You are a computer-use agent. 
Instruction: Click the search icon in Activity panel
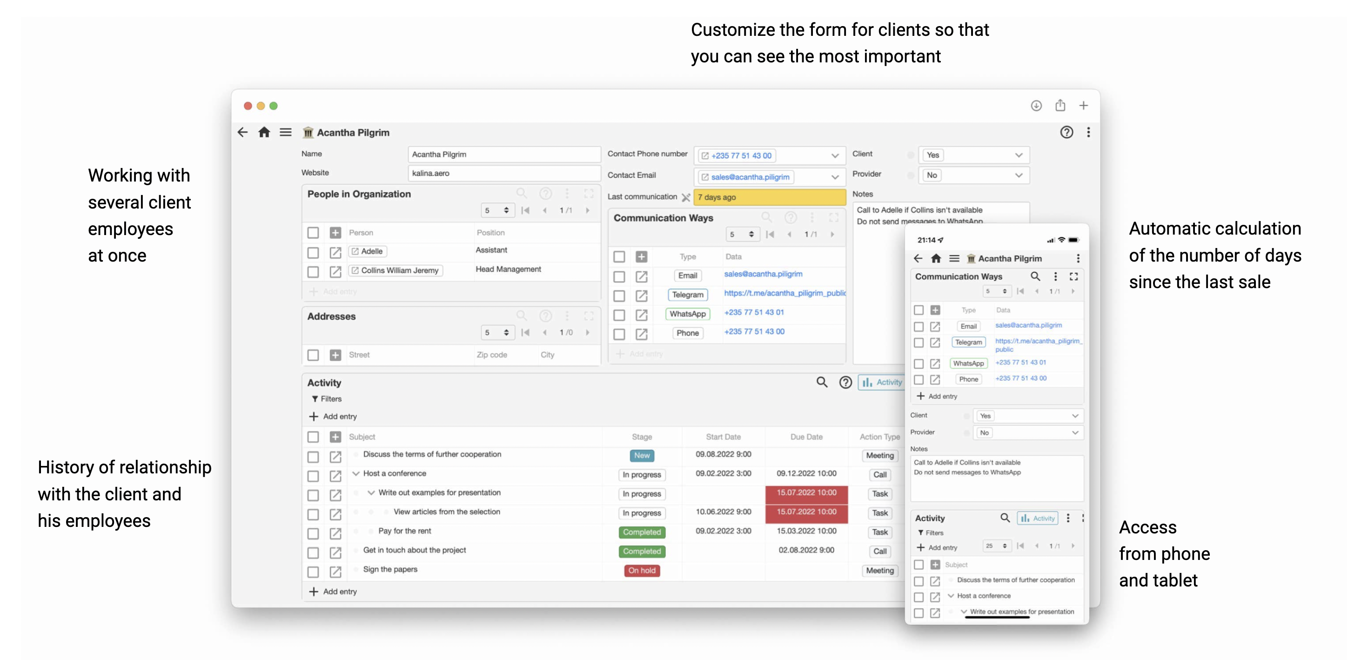click(822, 382)
